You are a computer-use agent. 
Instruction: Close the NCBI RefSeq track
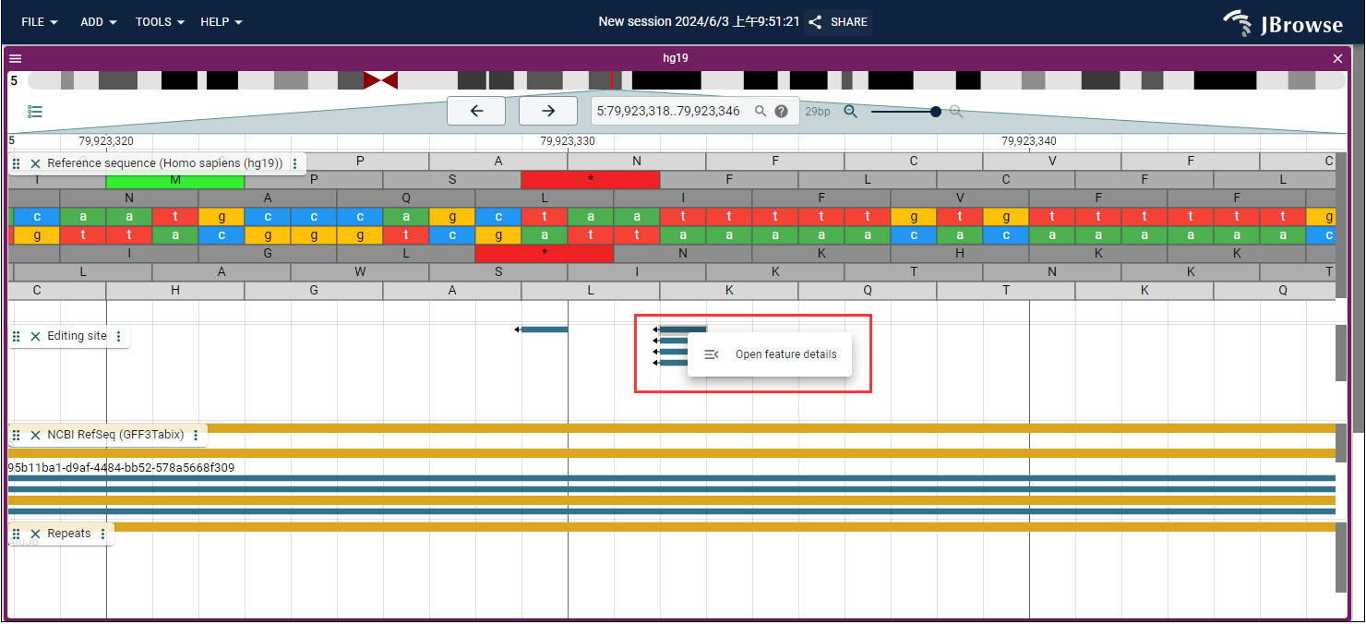[x=35, y=435]
